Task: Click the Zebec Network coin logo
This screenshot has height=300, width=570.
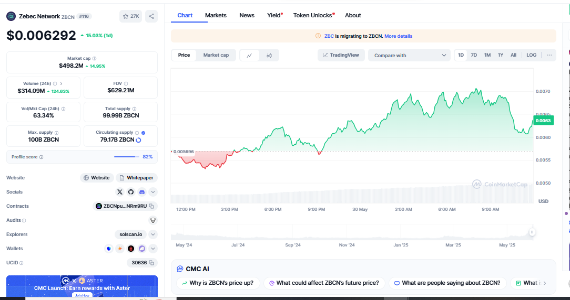Action: click(x=11, y=16)
